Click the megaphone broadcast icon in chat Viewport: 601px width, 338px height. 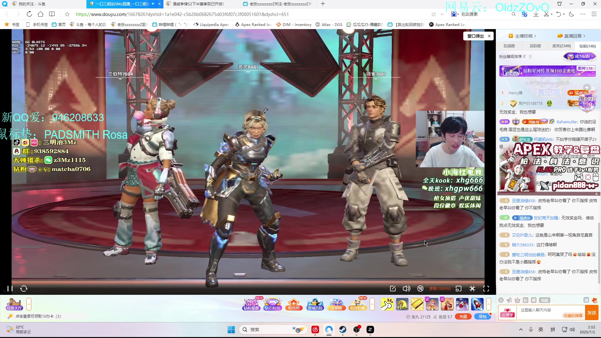(509, 300)
